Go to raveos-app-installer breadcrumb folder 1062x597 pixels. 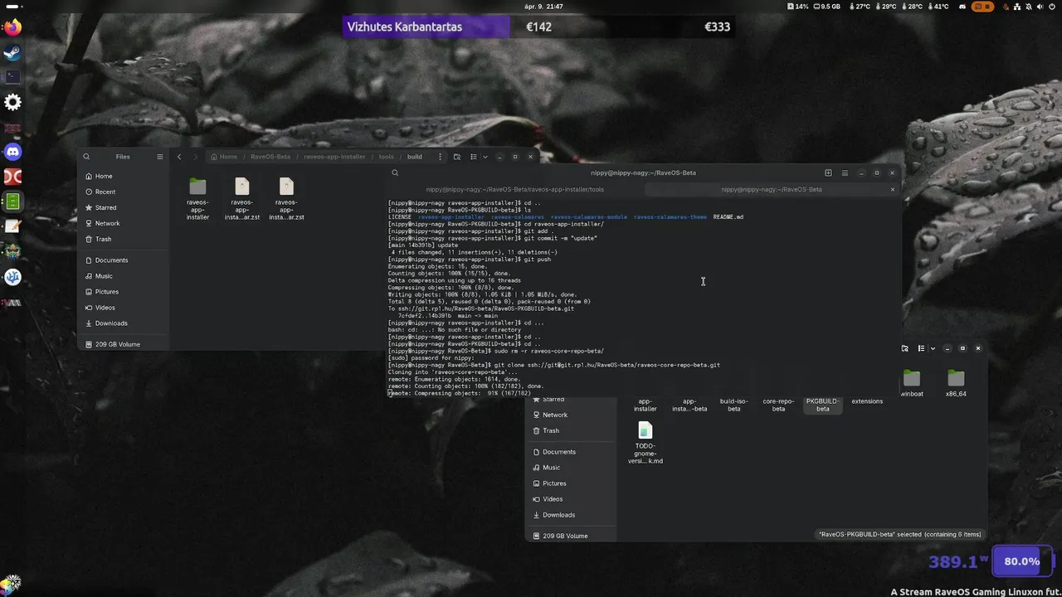[334, 157]
